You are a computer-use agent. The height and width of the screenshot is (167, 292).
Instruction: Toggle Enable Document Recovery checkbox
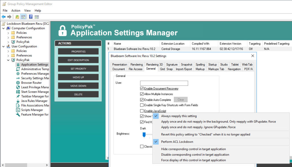pyautogui.click(x=142, y=89)
